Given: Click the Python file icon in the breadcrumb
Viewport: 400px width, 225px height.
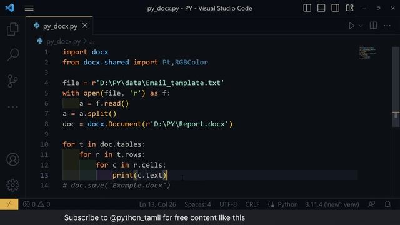Looking at the screenshot, I should [40, 41].
